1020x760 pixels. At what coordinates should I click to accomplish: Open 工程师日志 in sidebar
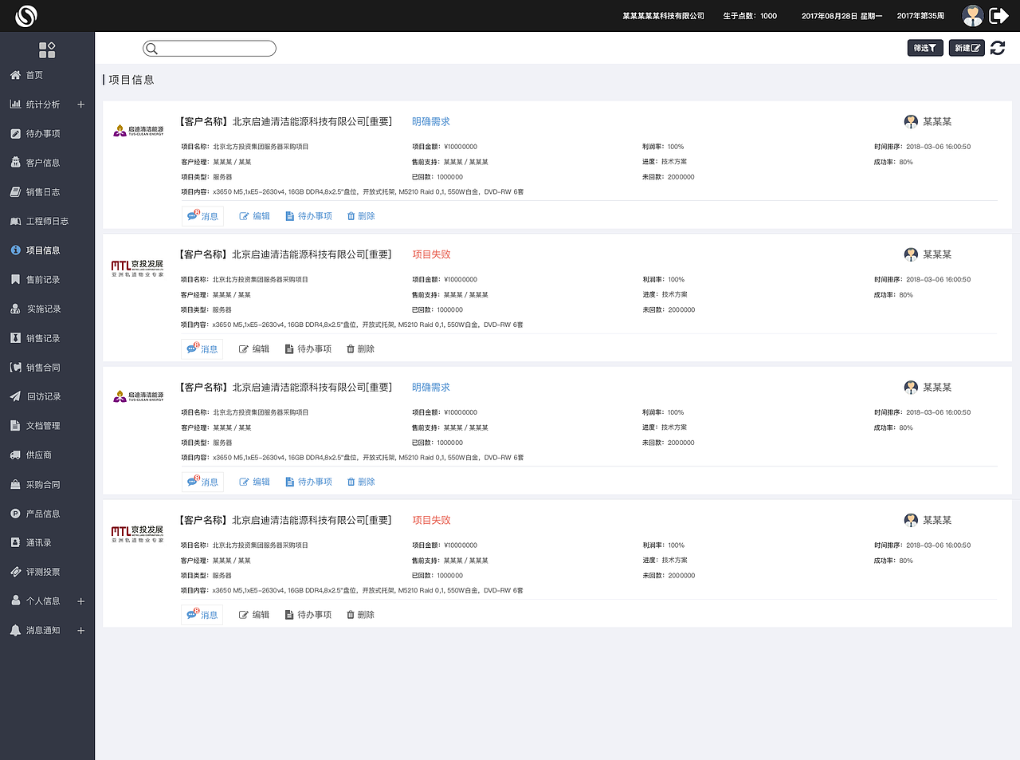tap(47, 221)
